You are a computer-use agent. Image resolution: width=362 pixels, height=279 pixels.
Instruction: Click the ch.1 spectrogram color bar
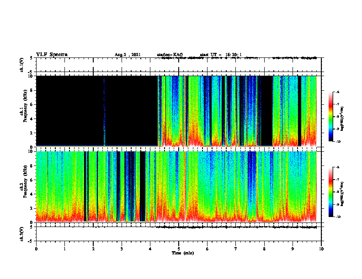330,117
